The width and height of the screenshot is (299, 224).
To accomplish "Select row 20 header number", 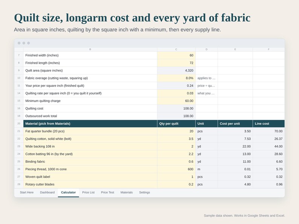I will [19, 124].
